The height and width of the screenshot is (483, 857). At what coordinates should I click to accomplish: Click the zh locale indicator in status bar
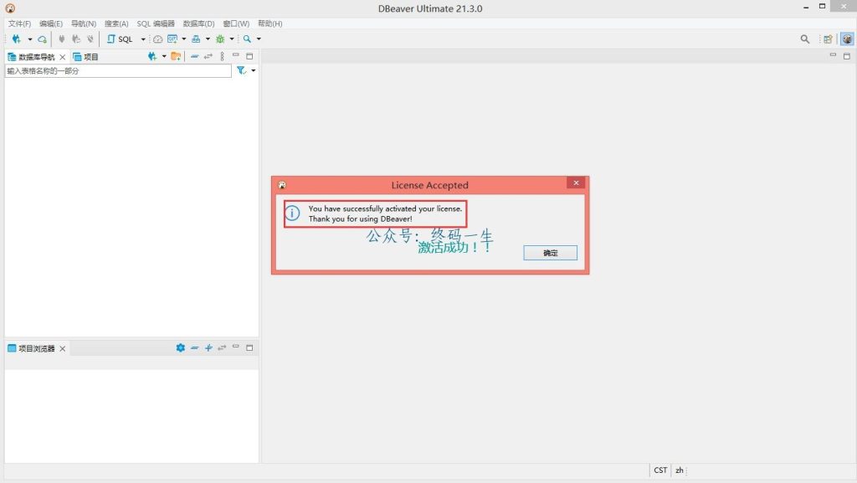coord(679,470)
